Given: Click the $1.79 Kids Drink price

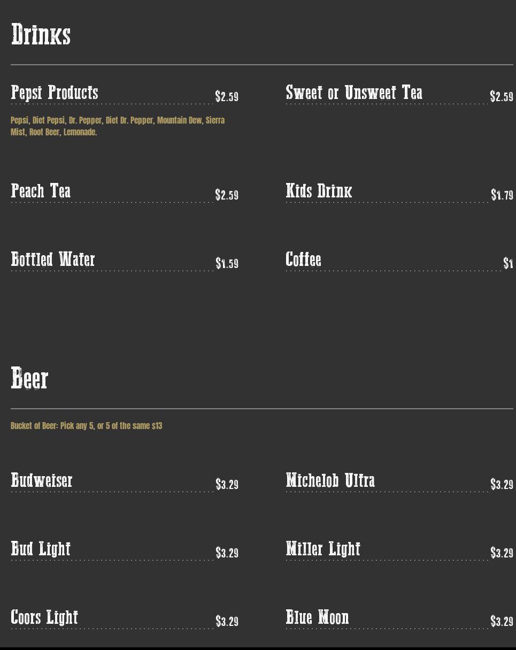Looking at the screenshot, I should pos(502,195).
